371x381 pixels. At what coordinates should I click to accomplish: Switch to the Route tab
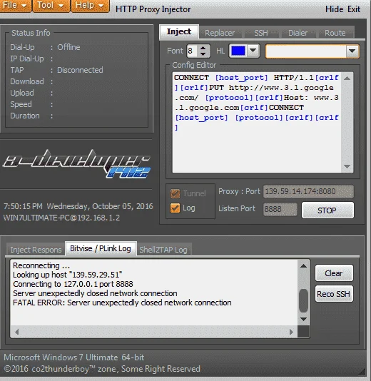[x=335, y=33]
